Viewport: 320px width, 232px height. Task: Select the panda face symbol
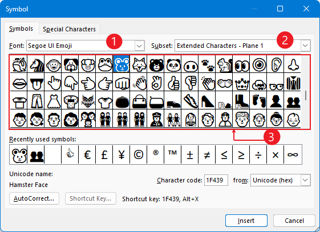[173, 64]
